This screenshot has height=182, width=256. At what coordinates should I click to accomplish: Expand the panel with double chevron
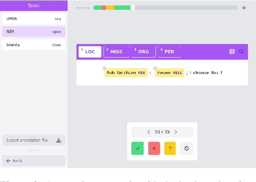(244, 8)
